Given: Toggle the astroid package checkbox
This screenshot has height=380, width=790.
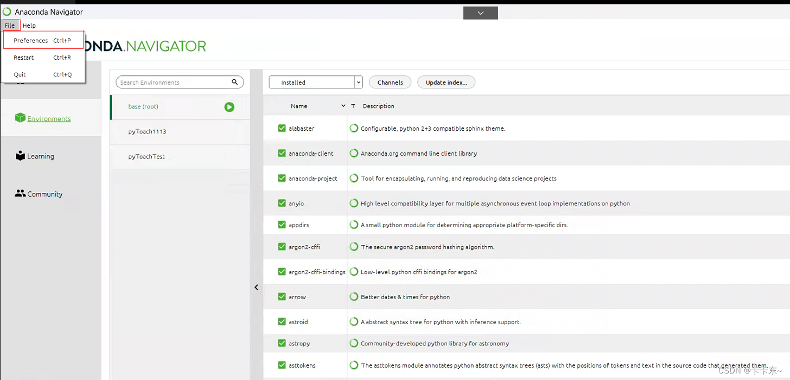Looking at the screenshot, I should [x=282, y=321].
